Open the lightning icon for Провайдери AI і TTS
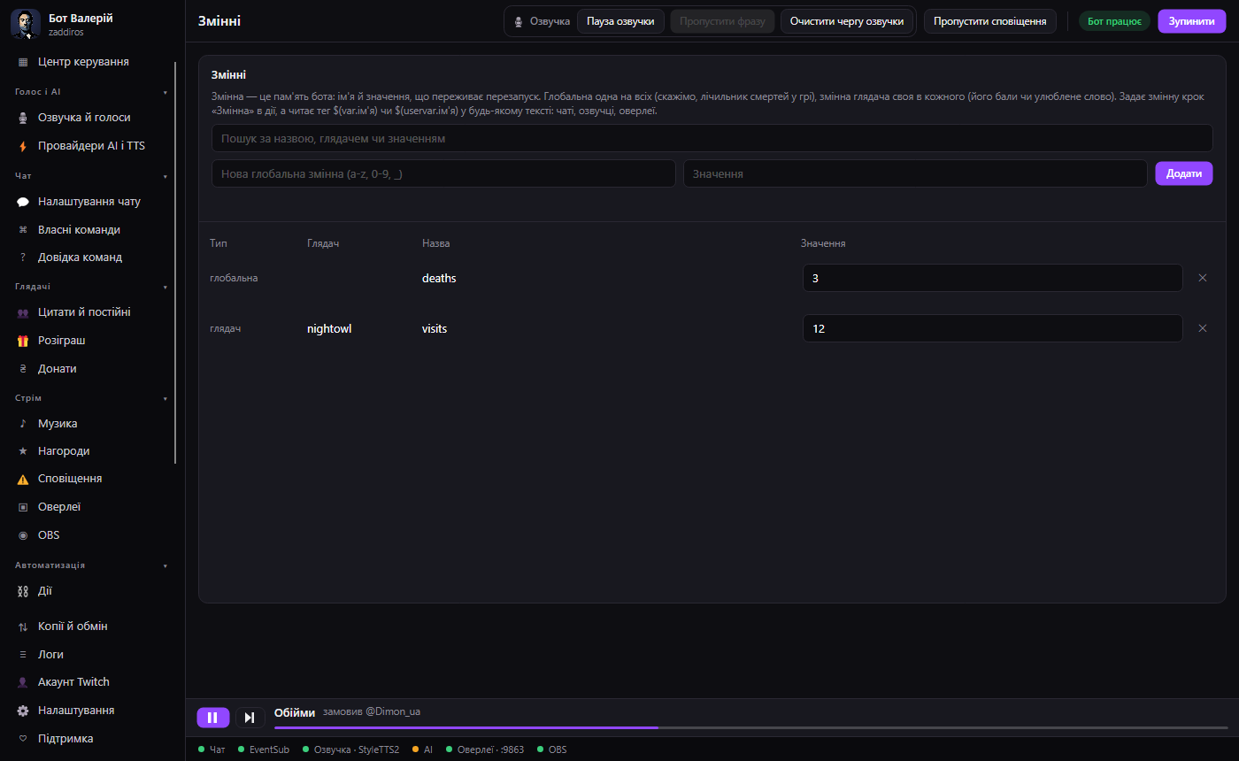This screenshot has height=761, width=1239. [x=23, y=146]
